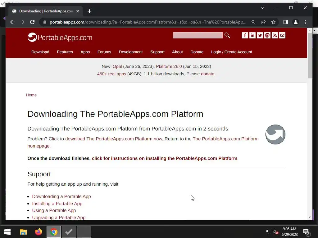Open Downloading a Portable App link

[61, 196]
